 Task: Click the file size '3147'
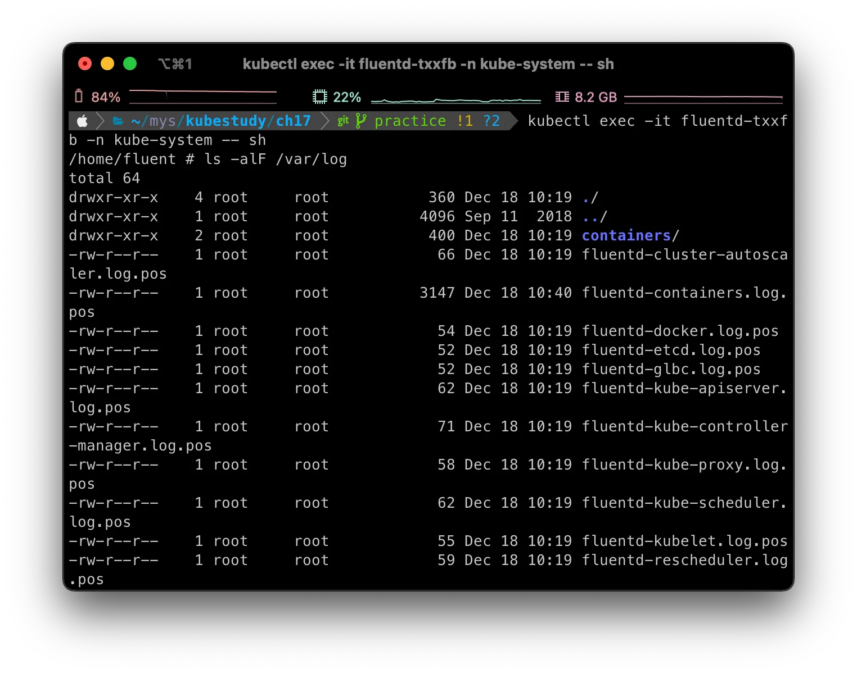pyautogui.click(x=437, y=293)
